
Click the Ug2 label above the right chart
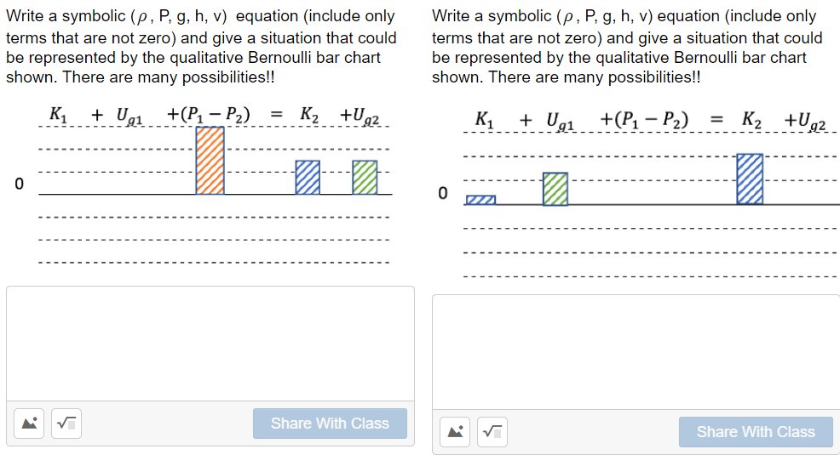[806, 122]
